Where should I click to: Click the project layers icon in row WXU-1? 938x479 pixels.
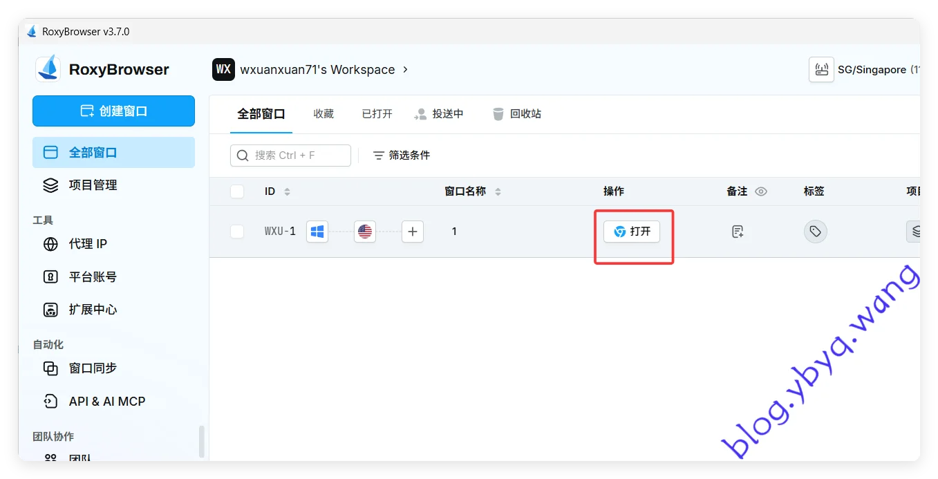[x=915, y=232]
